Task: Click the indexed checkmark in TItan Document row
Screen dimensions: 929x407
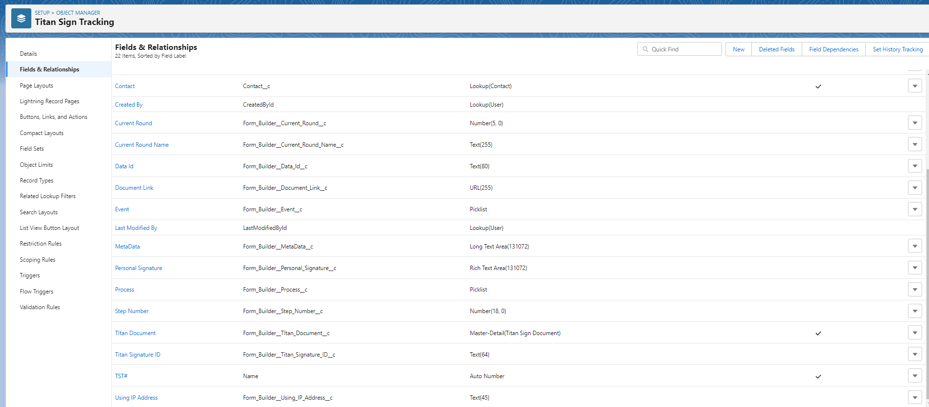Action: [x=818, y=333]
